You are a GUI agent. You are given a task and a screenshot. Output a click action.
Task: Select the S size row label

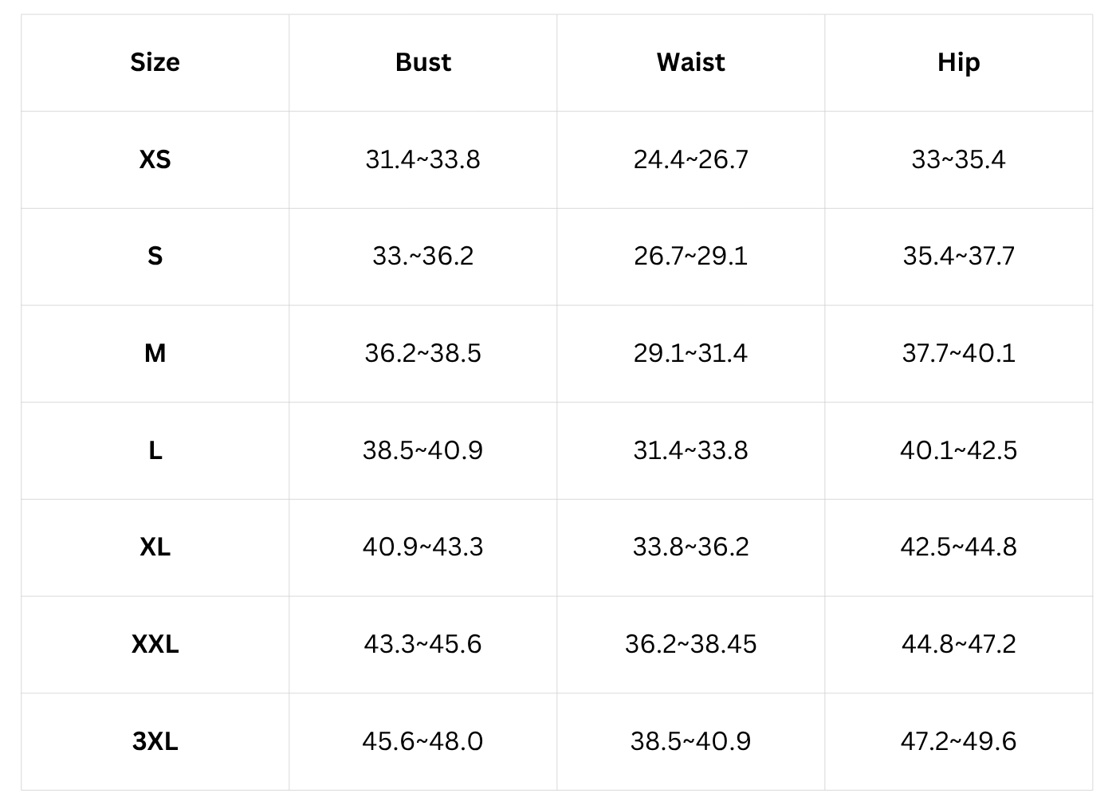click(155, 256)
